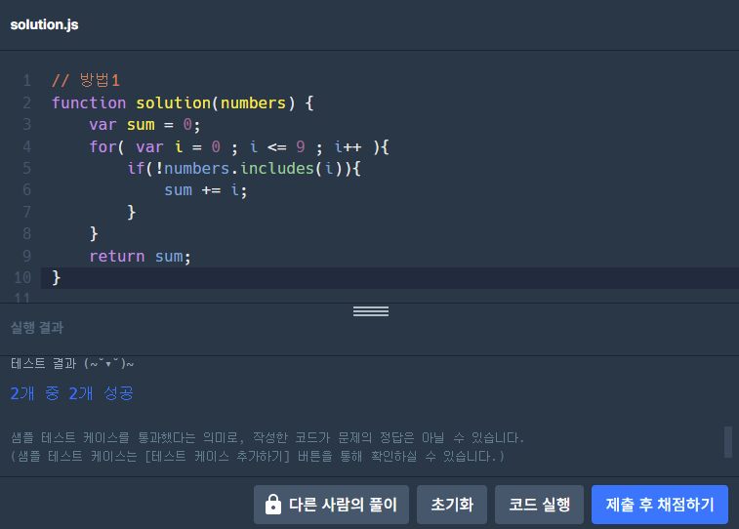Click the 실행 결과 panel header
Viewport: 739px width, 529px height.
point(37,327)
